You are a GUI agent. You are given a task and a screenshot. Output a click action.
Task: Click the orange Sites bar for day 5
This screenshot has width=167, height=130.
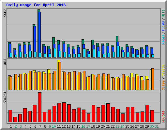tap(30, 81)
